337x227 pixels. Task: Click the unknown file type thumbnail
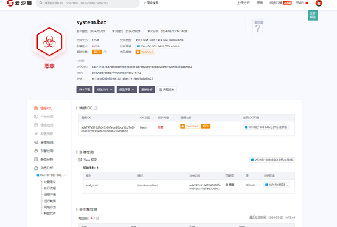(x=258, y=27)
